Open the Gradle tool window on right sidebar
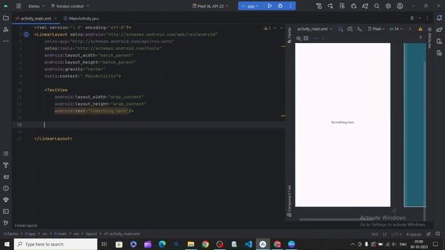Image resolution: width=445 pixels, height=250 pixels. coord(439,29)
